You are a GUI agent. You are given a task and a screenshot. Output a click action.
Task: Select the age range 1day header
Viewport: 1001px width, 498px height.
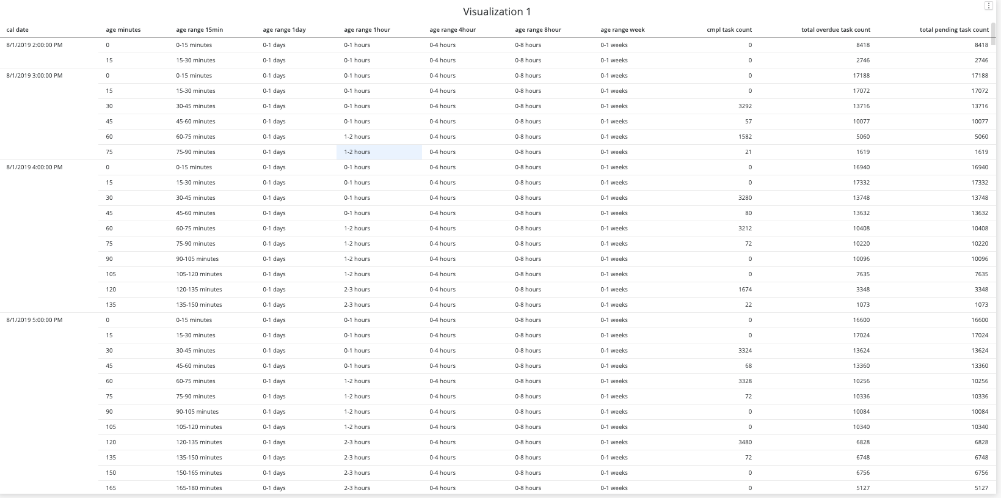[285, 30]
